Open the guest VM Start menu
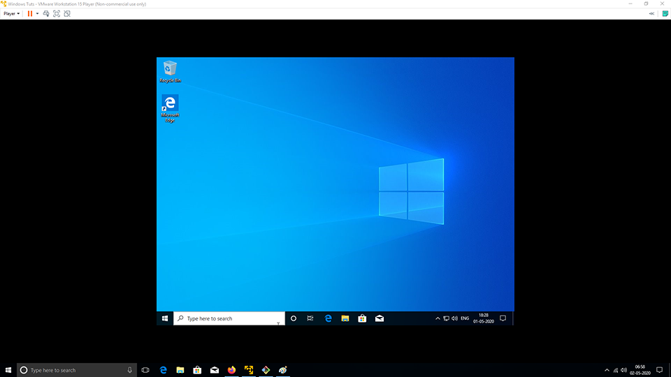 (165, 318)
